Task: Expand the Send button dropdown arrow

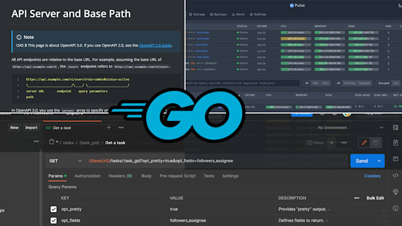Action: [x=379, y=161]
